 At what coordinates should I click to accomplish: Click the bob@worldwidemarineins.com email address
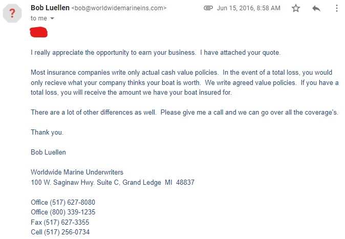119,8
